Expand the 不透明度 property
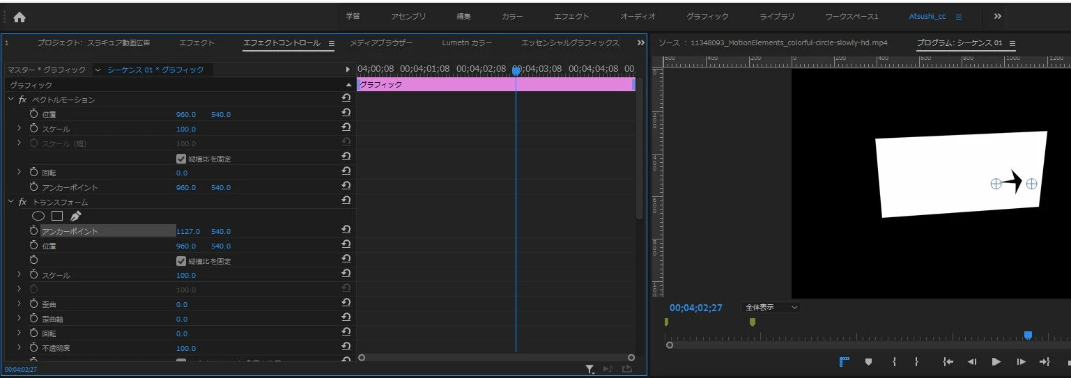This screenshot has width=1071, height=378. pos(20,347)
